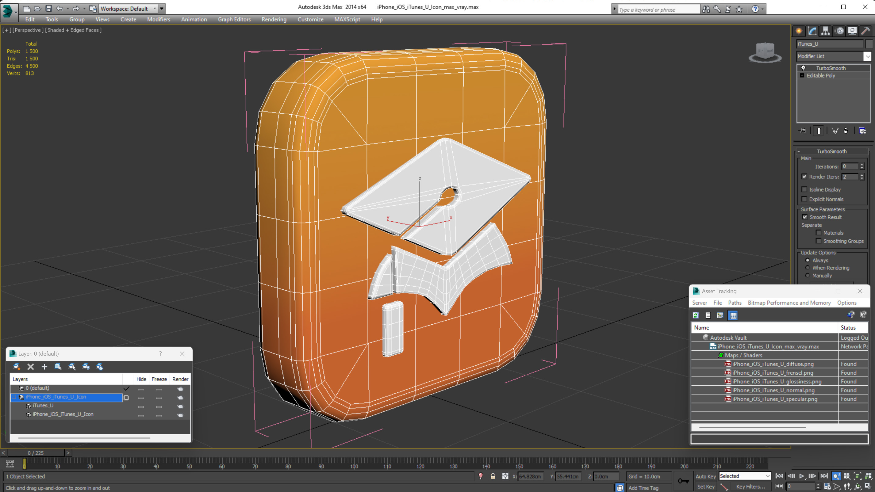
Task: Open the Modifier List dropdown
Action: tap(868, 56)
